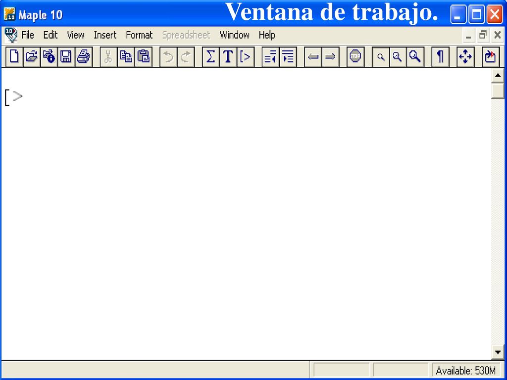Open an existing file with the folder icon
The height and width of the screenshot is (380, 507).
coord(32,57)
